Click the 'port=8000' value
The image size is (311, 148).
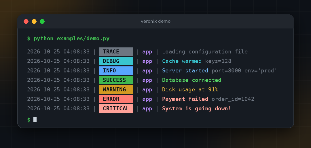[x=226, y=71]
